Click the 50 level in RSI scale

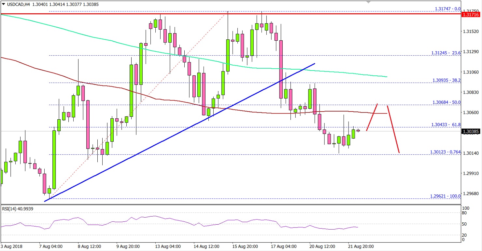tap(464, 225)
